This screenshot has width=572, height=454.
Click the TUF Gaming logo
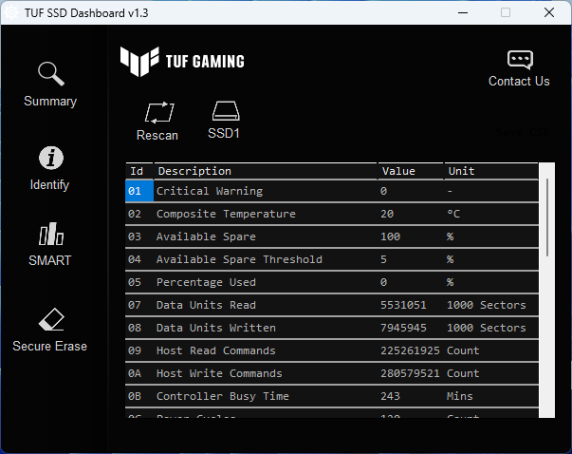pos(182,62)
